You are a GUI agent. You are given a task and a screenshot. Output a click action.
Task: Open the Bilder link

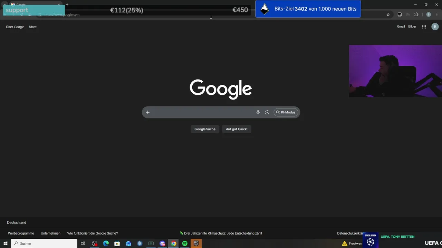[412, 27]
